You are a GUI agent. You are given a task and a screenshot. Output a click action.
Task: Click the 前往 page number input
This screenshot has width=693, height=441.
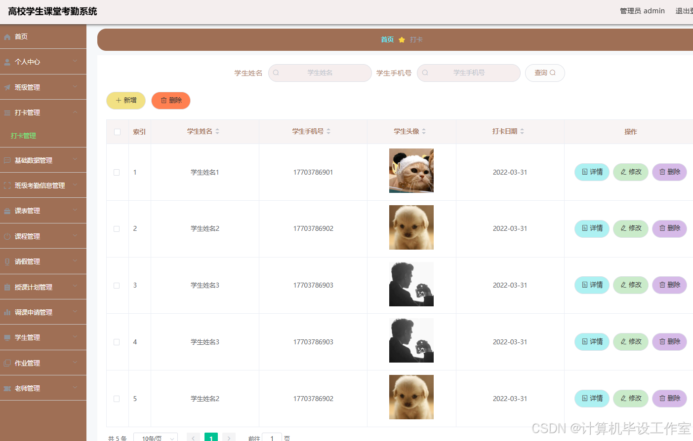(x=272, y=438)
